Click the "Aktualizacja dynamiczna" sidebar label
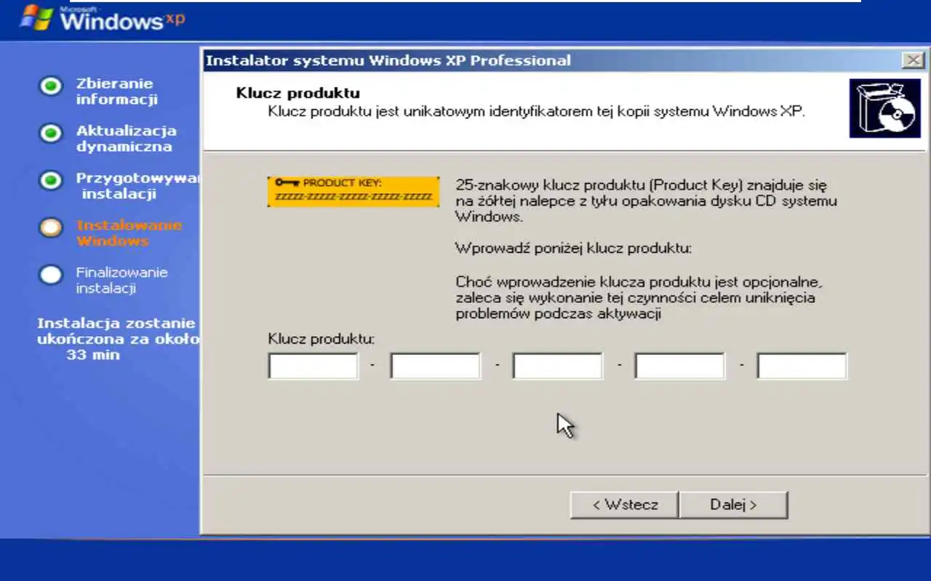This screenshot has height=581, width=931. point(126,139)
